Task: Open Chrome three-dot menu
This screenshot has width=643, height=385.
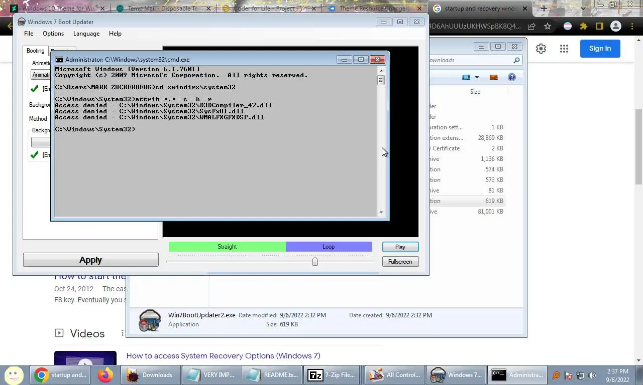Action: pyautogui.click(x=632, y=27)
